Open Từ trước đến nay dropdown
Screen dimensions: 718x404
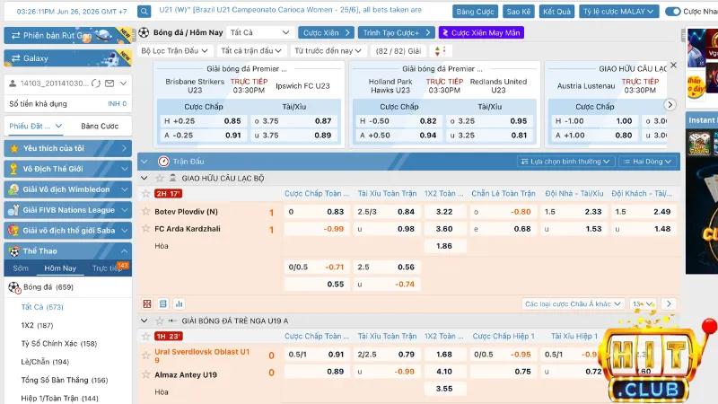[328, 51]
